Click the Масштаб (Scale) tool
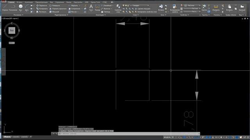This screenshot has width=250, height=140. 54,12
